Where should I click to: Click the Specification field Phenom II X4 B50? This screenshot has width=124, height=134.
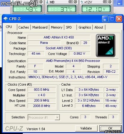pos(73,61)
